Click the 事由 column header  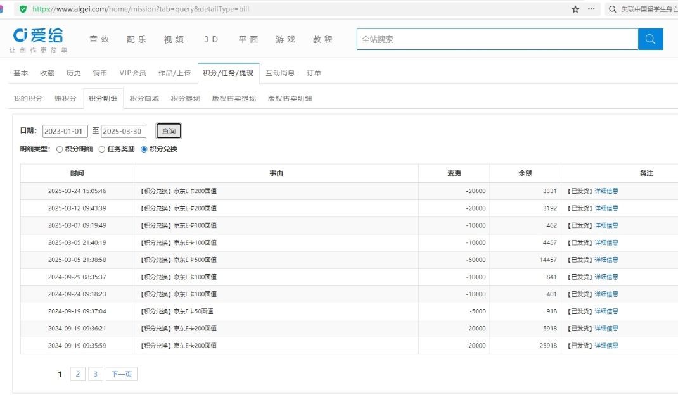(276, 173)
